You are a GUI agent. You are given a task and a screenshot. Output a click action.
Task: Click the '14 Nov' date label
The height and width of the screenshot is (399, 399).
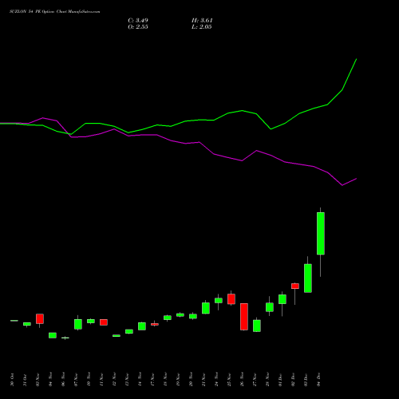point(140,380)
